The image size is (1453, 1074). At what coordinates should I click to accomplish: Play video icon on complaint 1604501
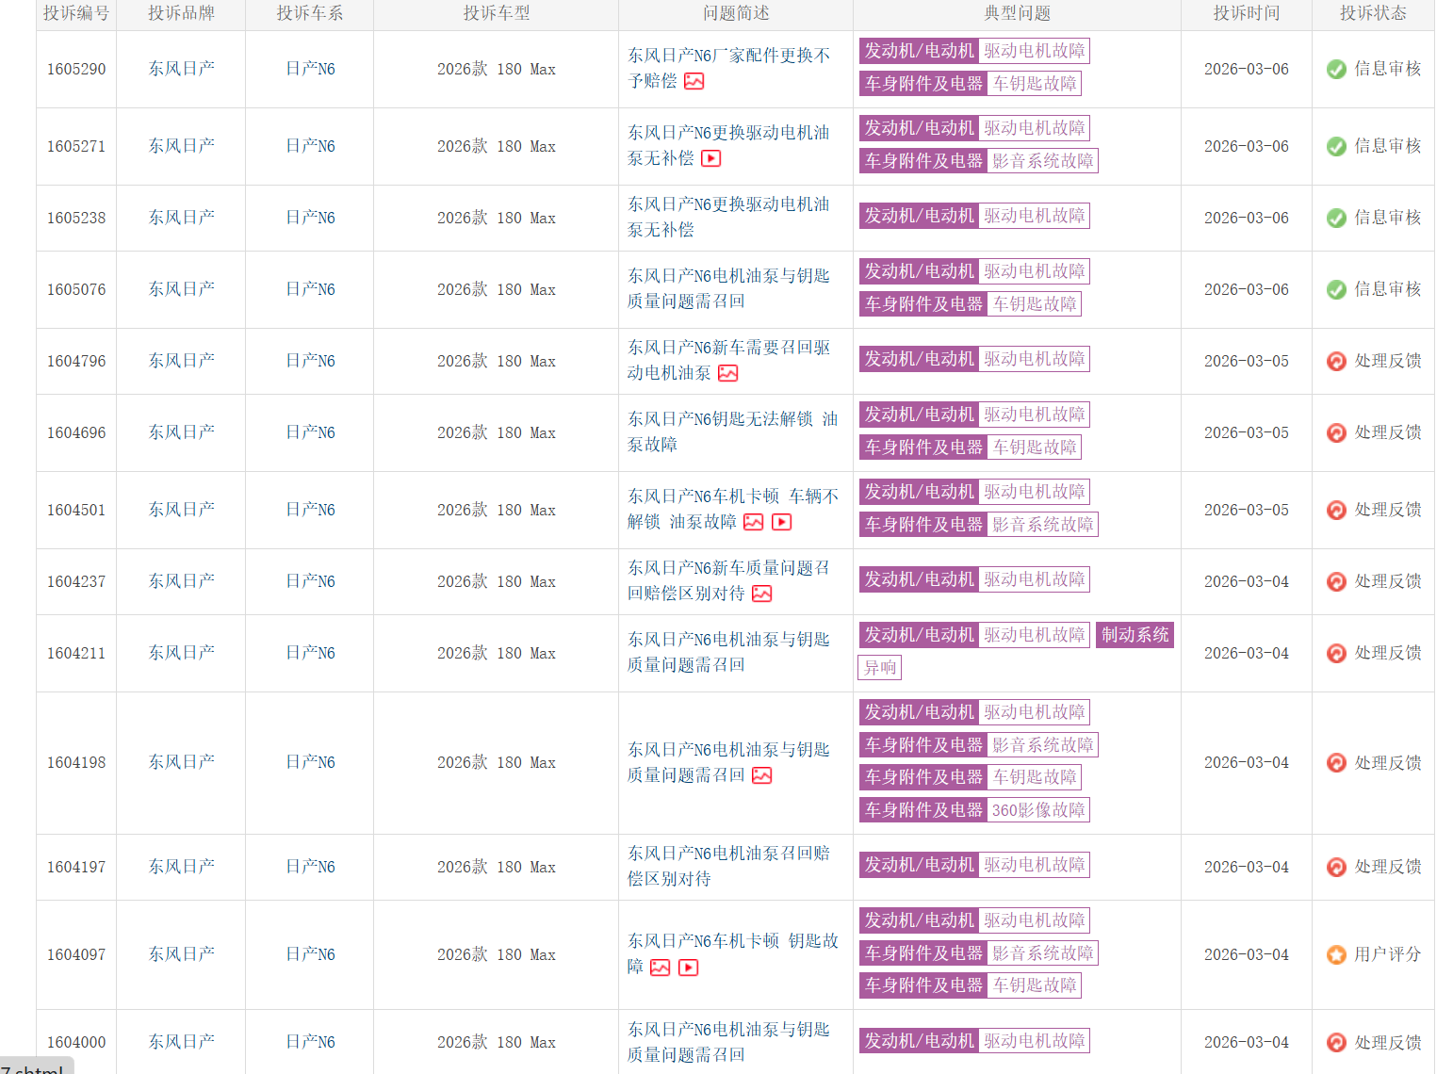tap(781, 522)
